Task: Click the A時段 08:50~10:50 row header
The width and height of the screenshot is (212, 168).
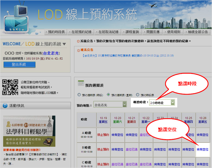Action: pyautogui.click(x=87, y=135)
